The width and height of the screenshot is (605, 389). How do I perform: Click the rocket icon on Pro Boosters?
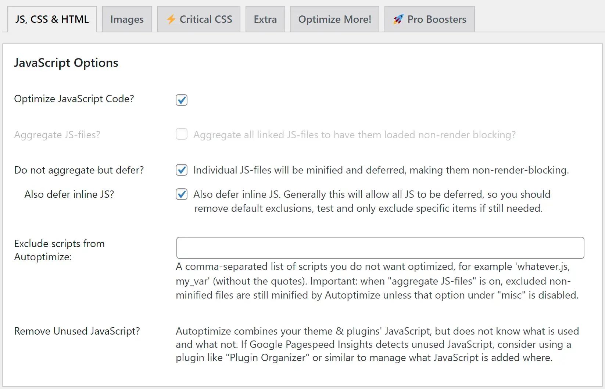click(398, 19)
